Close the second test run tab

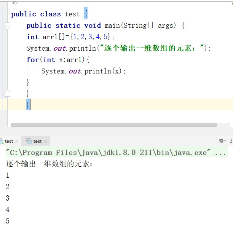coord(45,141)
